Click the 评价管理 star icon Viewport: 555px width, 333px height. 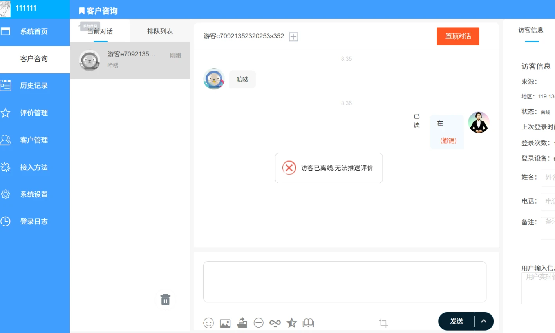pos(5,113)
